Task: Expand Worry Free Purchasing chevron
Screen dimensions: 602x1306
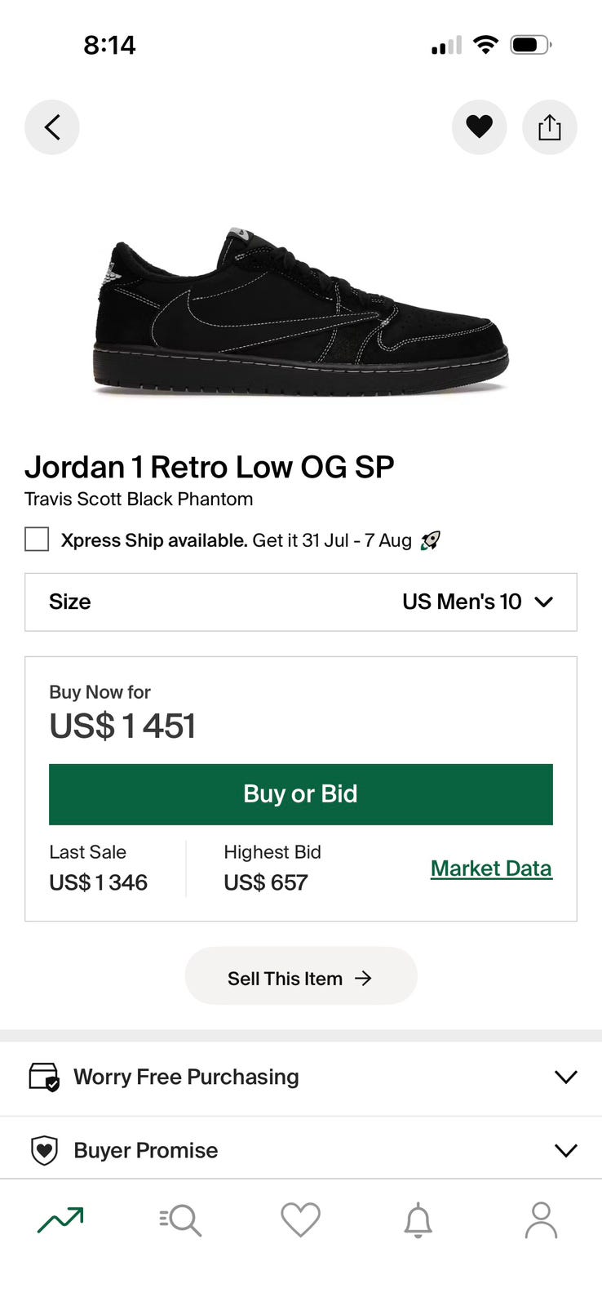Action: coord(565,1077)
